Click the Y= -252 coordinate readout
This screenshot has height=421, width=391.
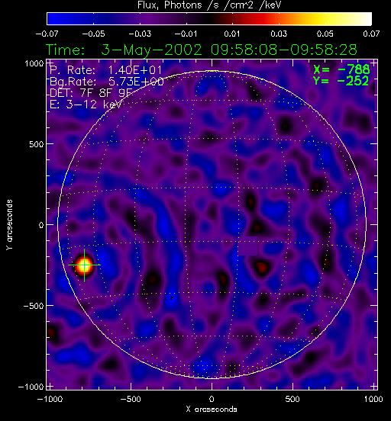pyautogui.click(x=341, y=81)
